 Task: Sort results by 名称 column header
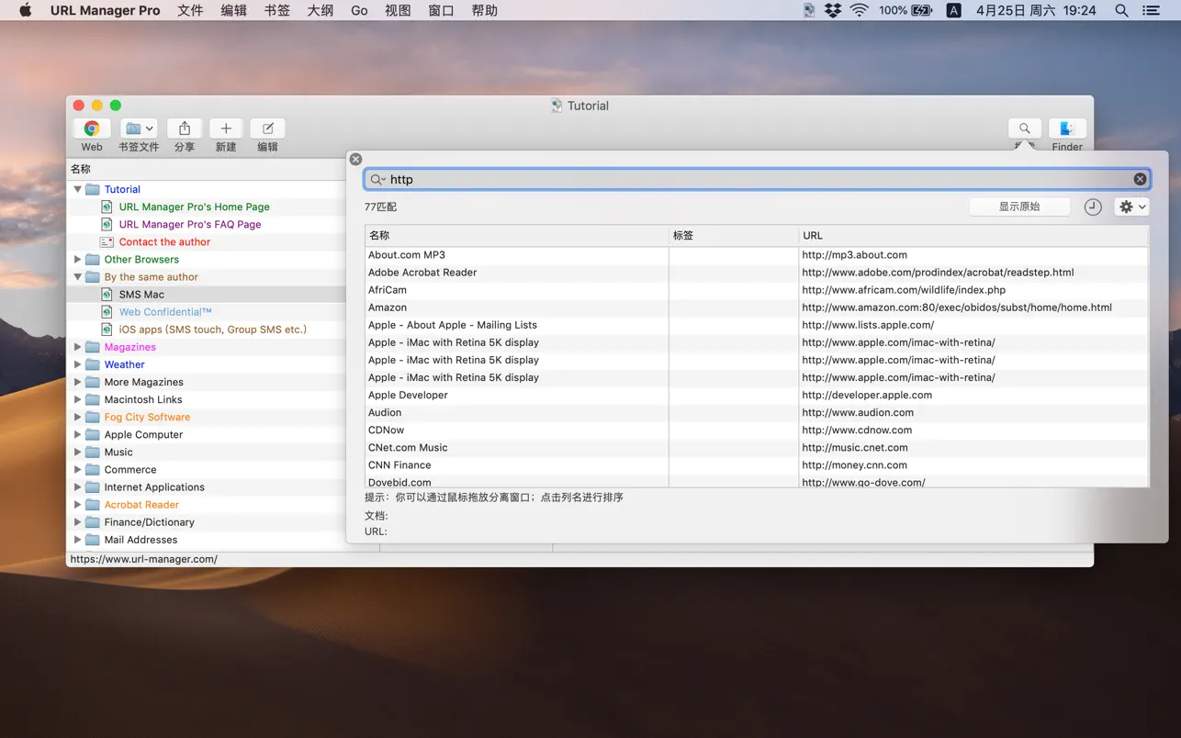pyautogui.click(x=517, y=235)
